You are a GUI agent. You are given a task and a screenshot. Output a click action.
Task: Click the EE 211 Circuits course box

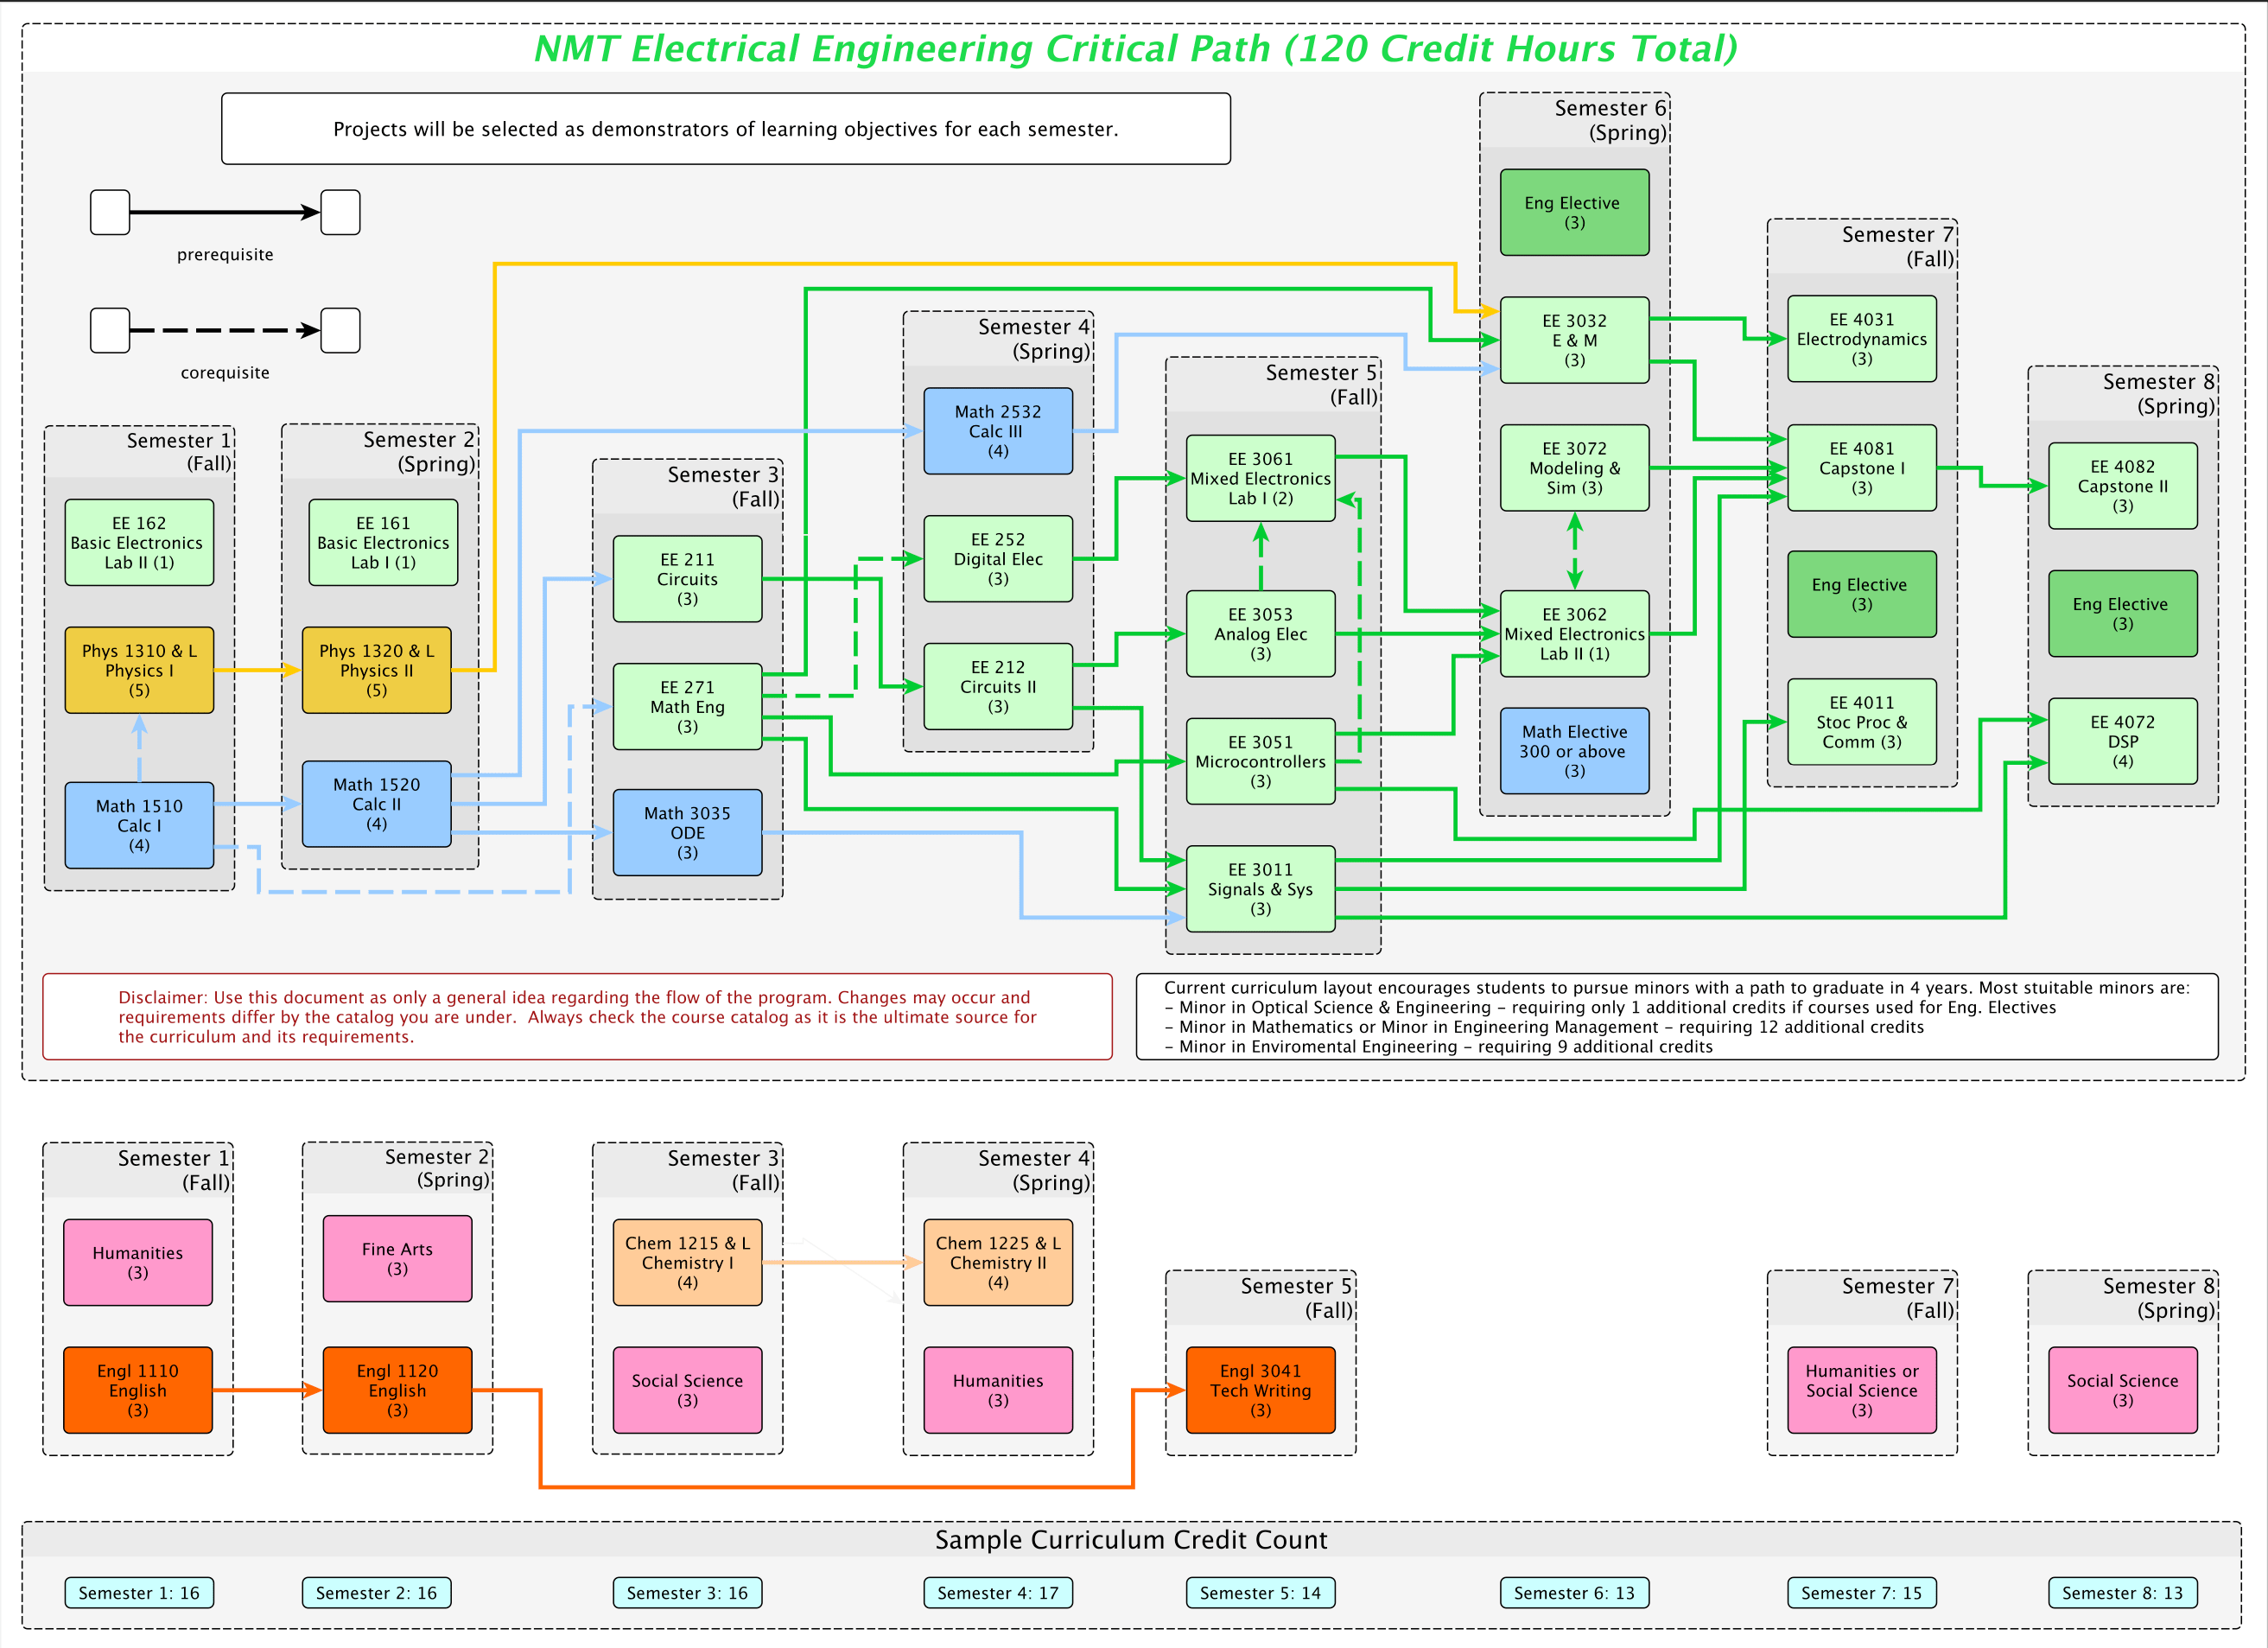click(x=687, y=579)
